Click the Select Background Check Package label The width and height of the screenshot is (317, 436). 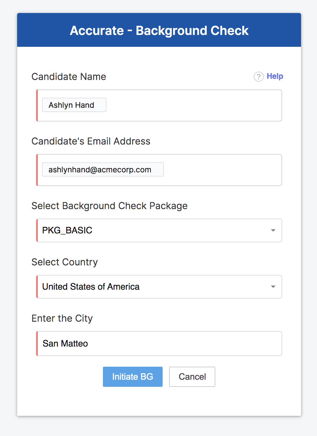(109, 206)
